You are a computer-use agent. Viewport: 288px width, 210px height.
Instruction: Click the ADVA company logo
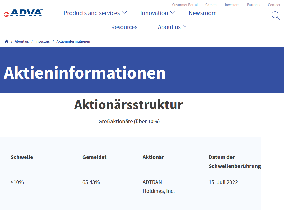click(23, 13)
